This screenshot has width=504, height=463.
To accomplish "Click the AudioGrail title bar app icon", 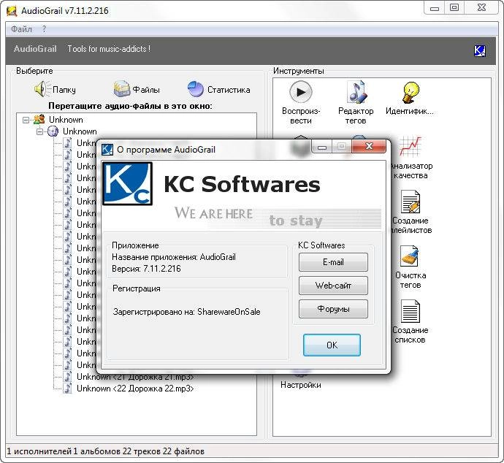I will point(12,11).
